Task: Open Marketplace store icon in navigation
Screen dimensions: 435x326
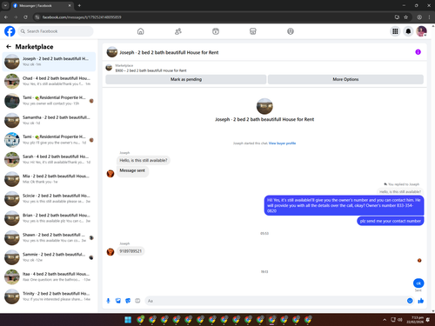Action: 253,31
